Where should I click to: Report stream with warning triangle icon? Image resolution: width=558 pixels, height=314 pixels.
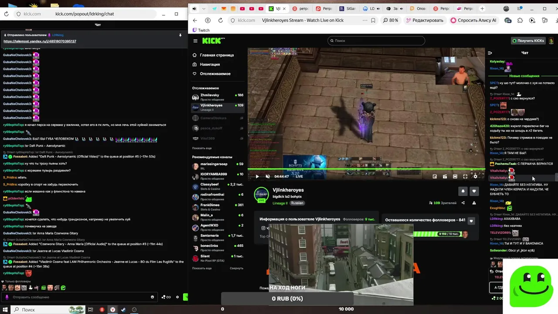[x=474, y=203]
